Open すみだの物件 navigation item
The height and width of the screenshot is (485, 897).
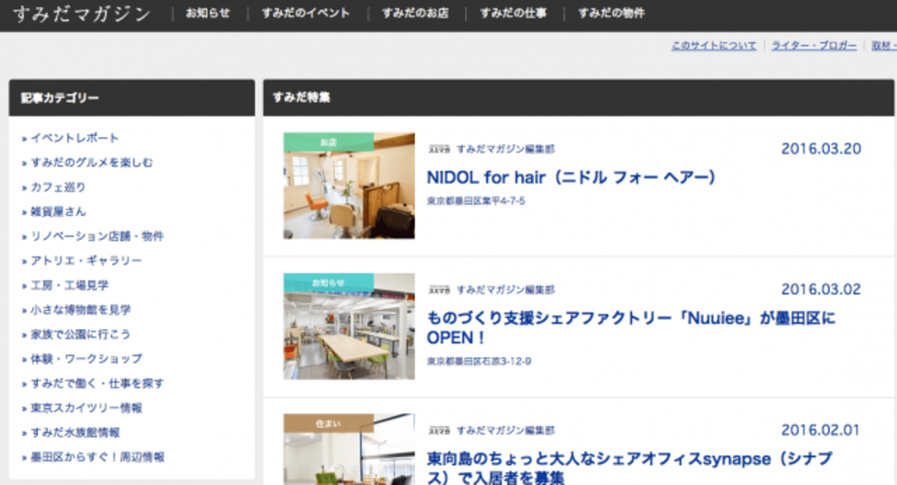click(612, 14)
